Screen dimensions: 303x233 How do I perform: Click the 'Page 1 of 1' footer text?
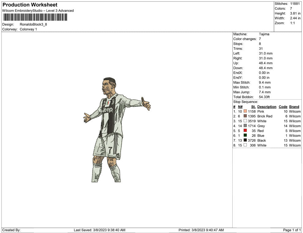pyautogui.click(x=292, y=230)
